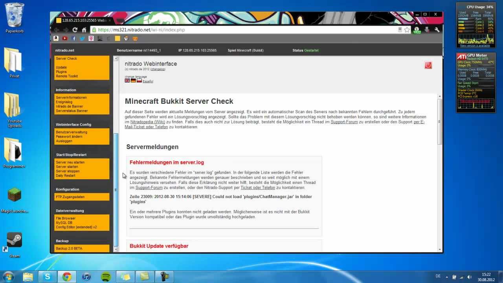Click 'New version is available' gadget link
The image size is (503, 283).
(x=475, y=46)
